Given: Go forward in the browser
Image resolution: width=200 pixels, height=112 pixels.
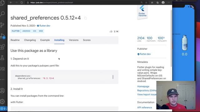Looking at the screenshot, I should coord(16,2).
